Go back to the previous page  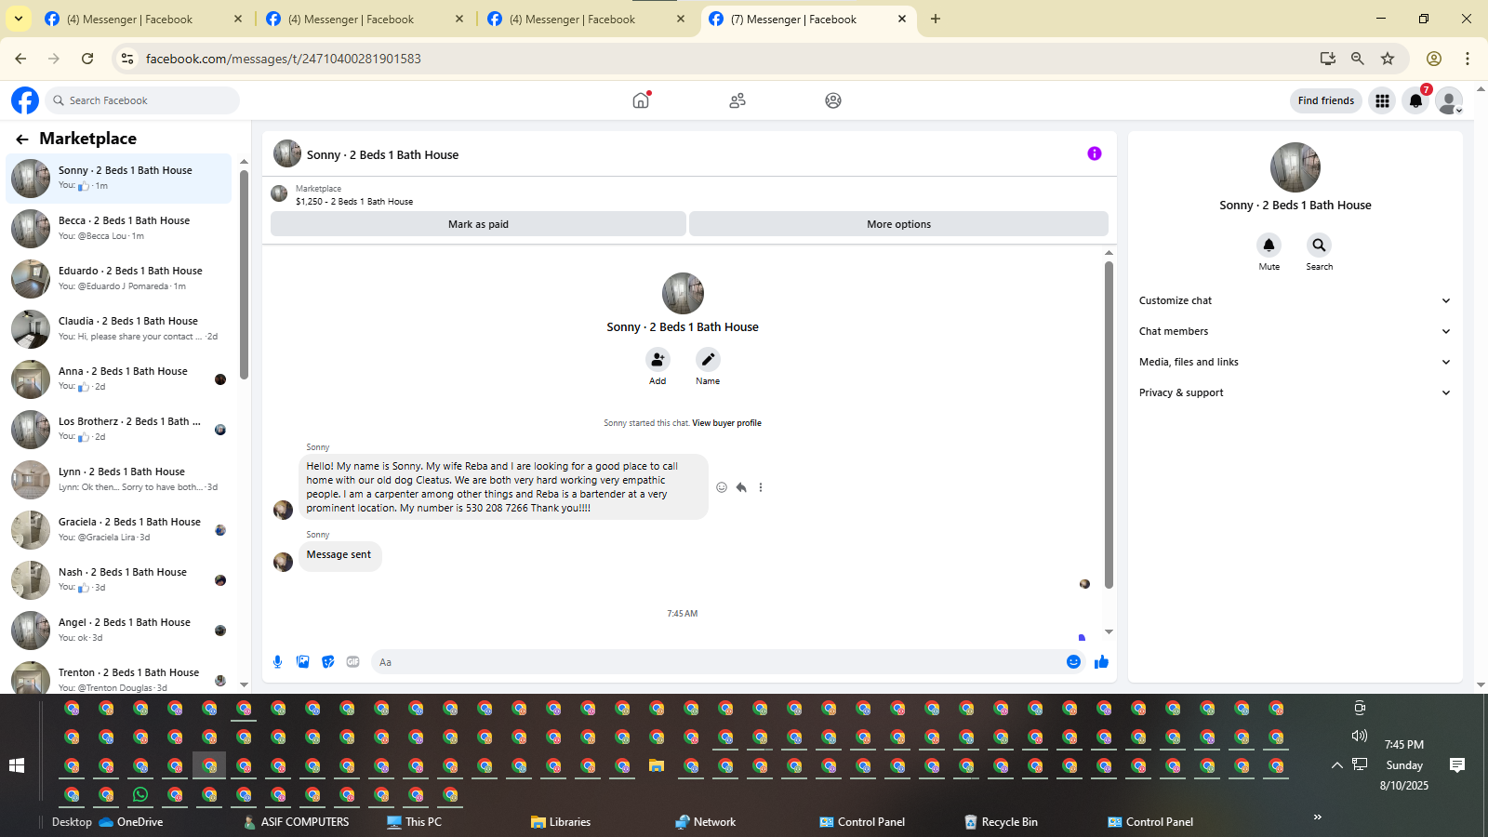tap(20, 59)
